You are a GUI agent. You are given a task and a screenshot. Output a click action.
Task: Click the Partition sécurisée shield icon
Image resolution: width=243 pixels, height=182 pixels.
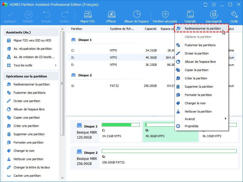165,14
